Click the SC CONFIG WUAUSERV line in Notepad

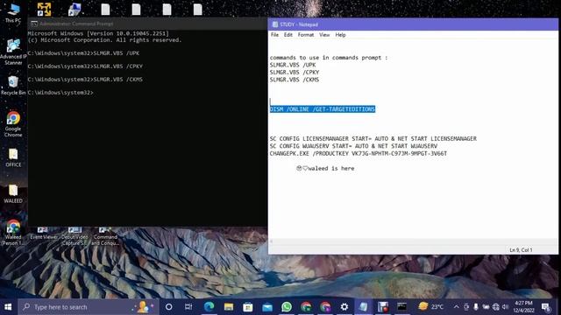pos(353,146)
